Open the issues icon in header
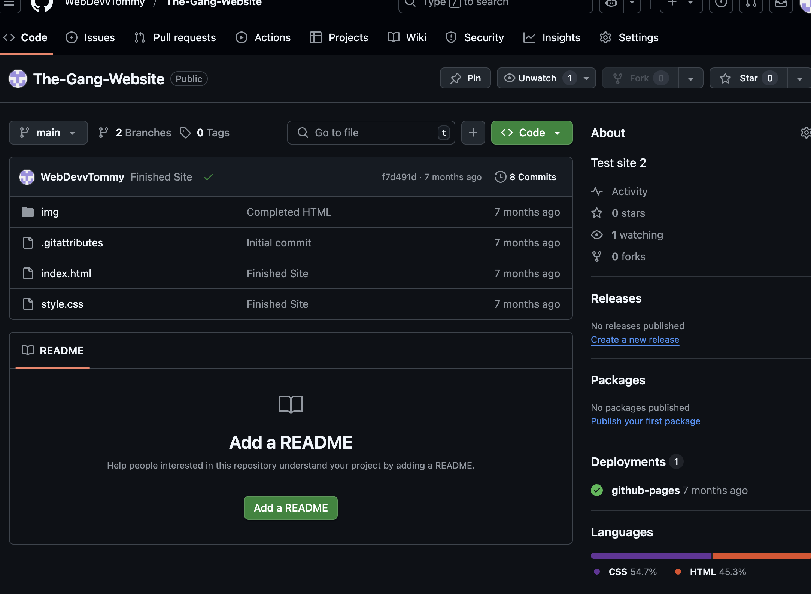 coord(721,4)
